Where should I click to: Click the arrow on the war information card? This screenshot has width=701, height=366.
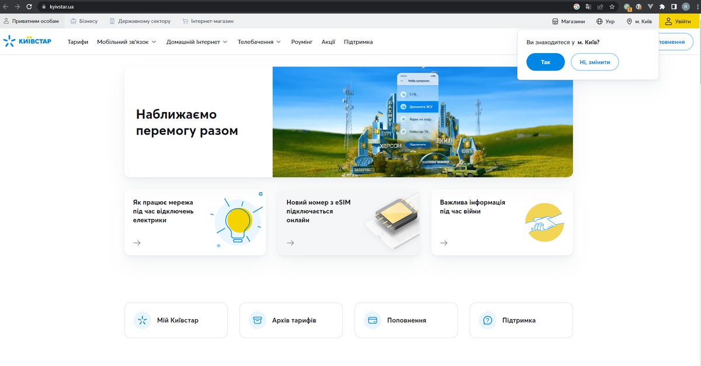coord(444,243)
